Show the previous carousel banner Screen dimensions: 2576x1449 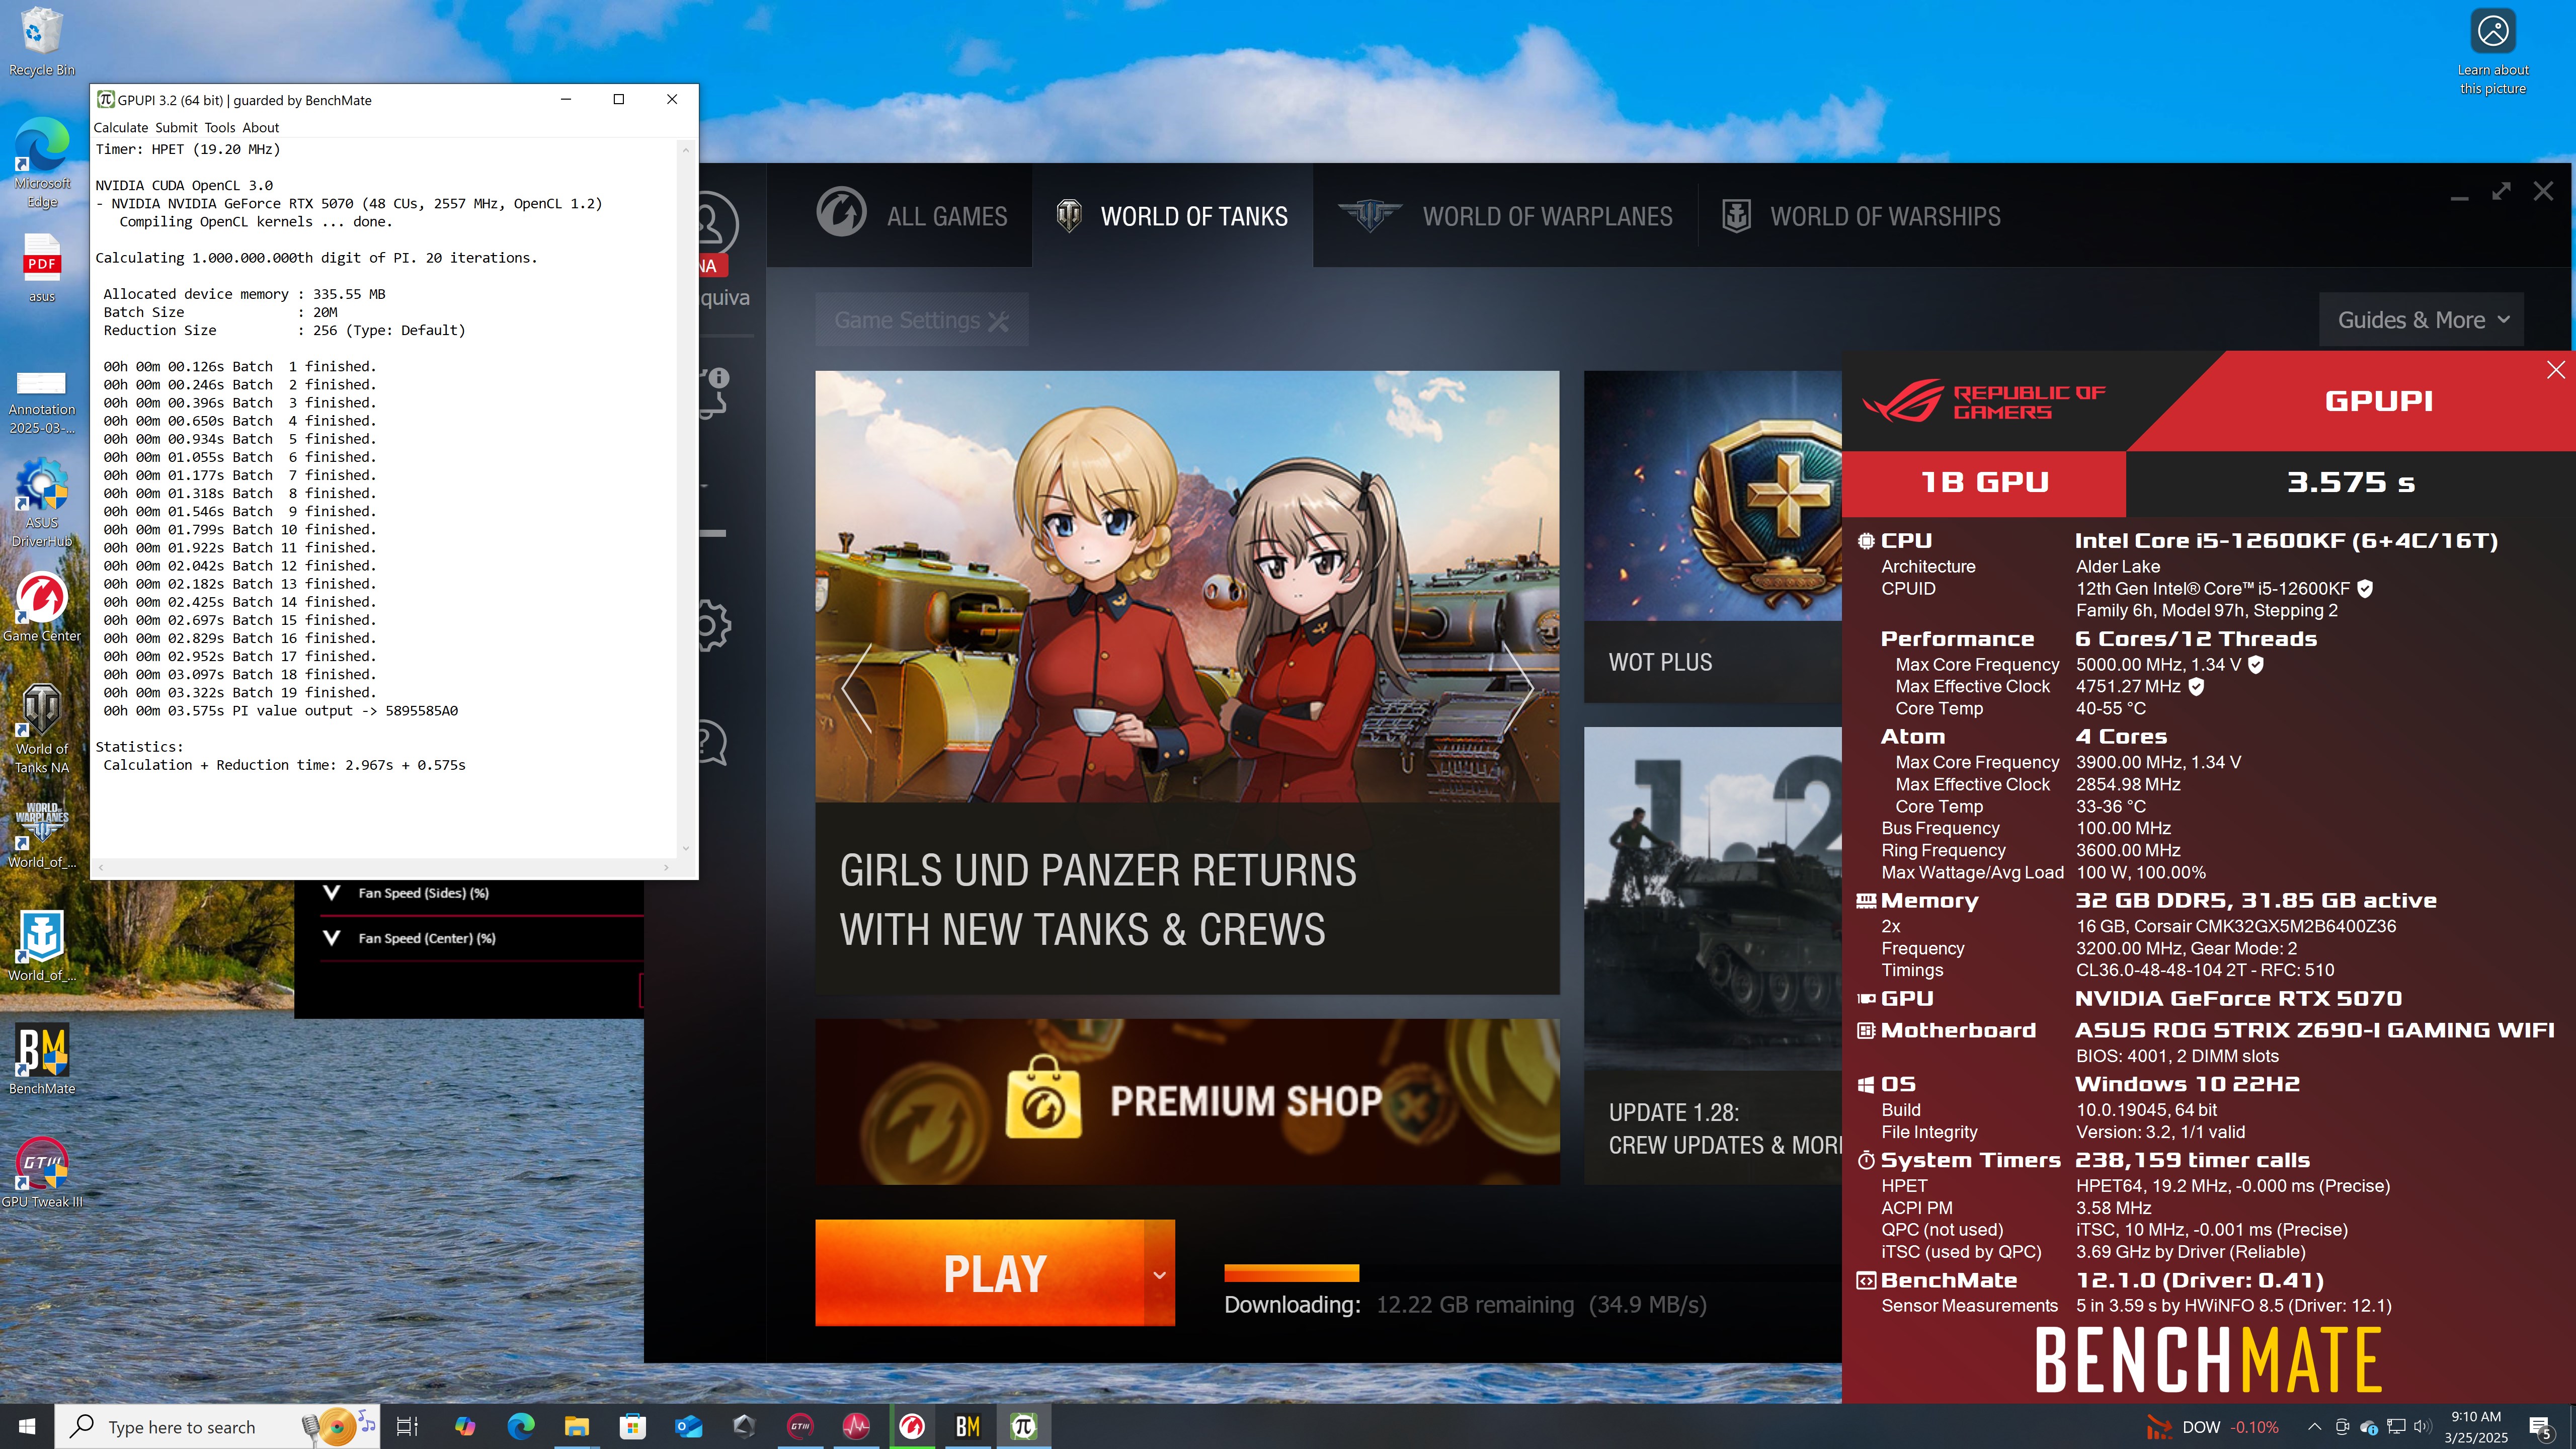point(857,687)
